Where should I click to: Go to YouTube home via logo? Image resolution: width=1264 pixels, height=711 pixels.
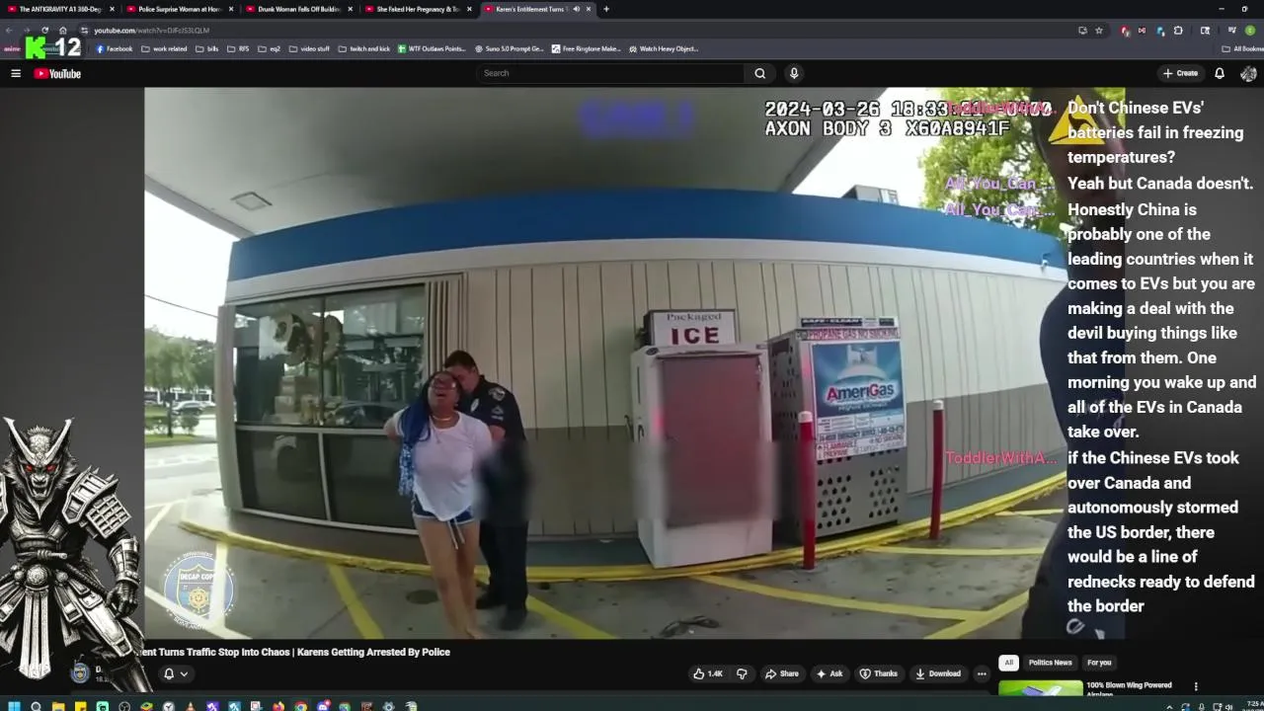click(x=57, y=73)
